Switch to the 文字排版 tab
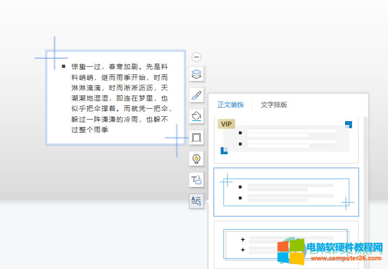Viewport: 388px width, 269px height. tap(273, 105)
